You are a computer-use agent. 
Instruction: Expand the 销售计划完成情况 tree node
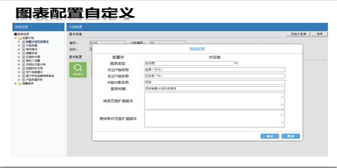click(19, 42)
